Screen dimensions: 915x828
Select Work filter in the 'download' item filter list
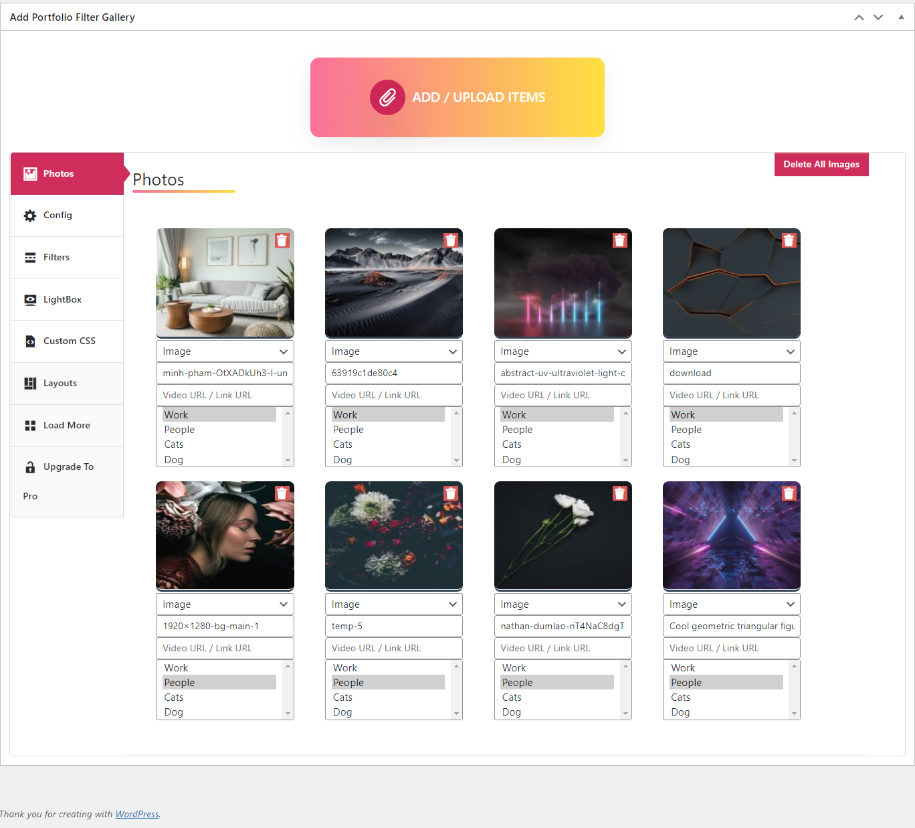coord(726,415)
